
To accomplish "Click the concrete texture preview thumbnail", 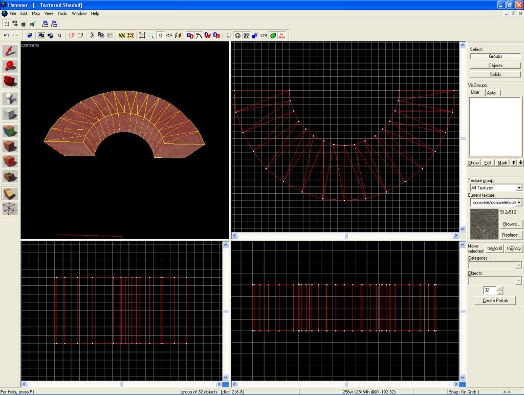I will tap(484, 224).
